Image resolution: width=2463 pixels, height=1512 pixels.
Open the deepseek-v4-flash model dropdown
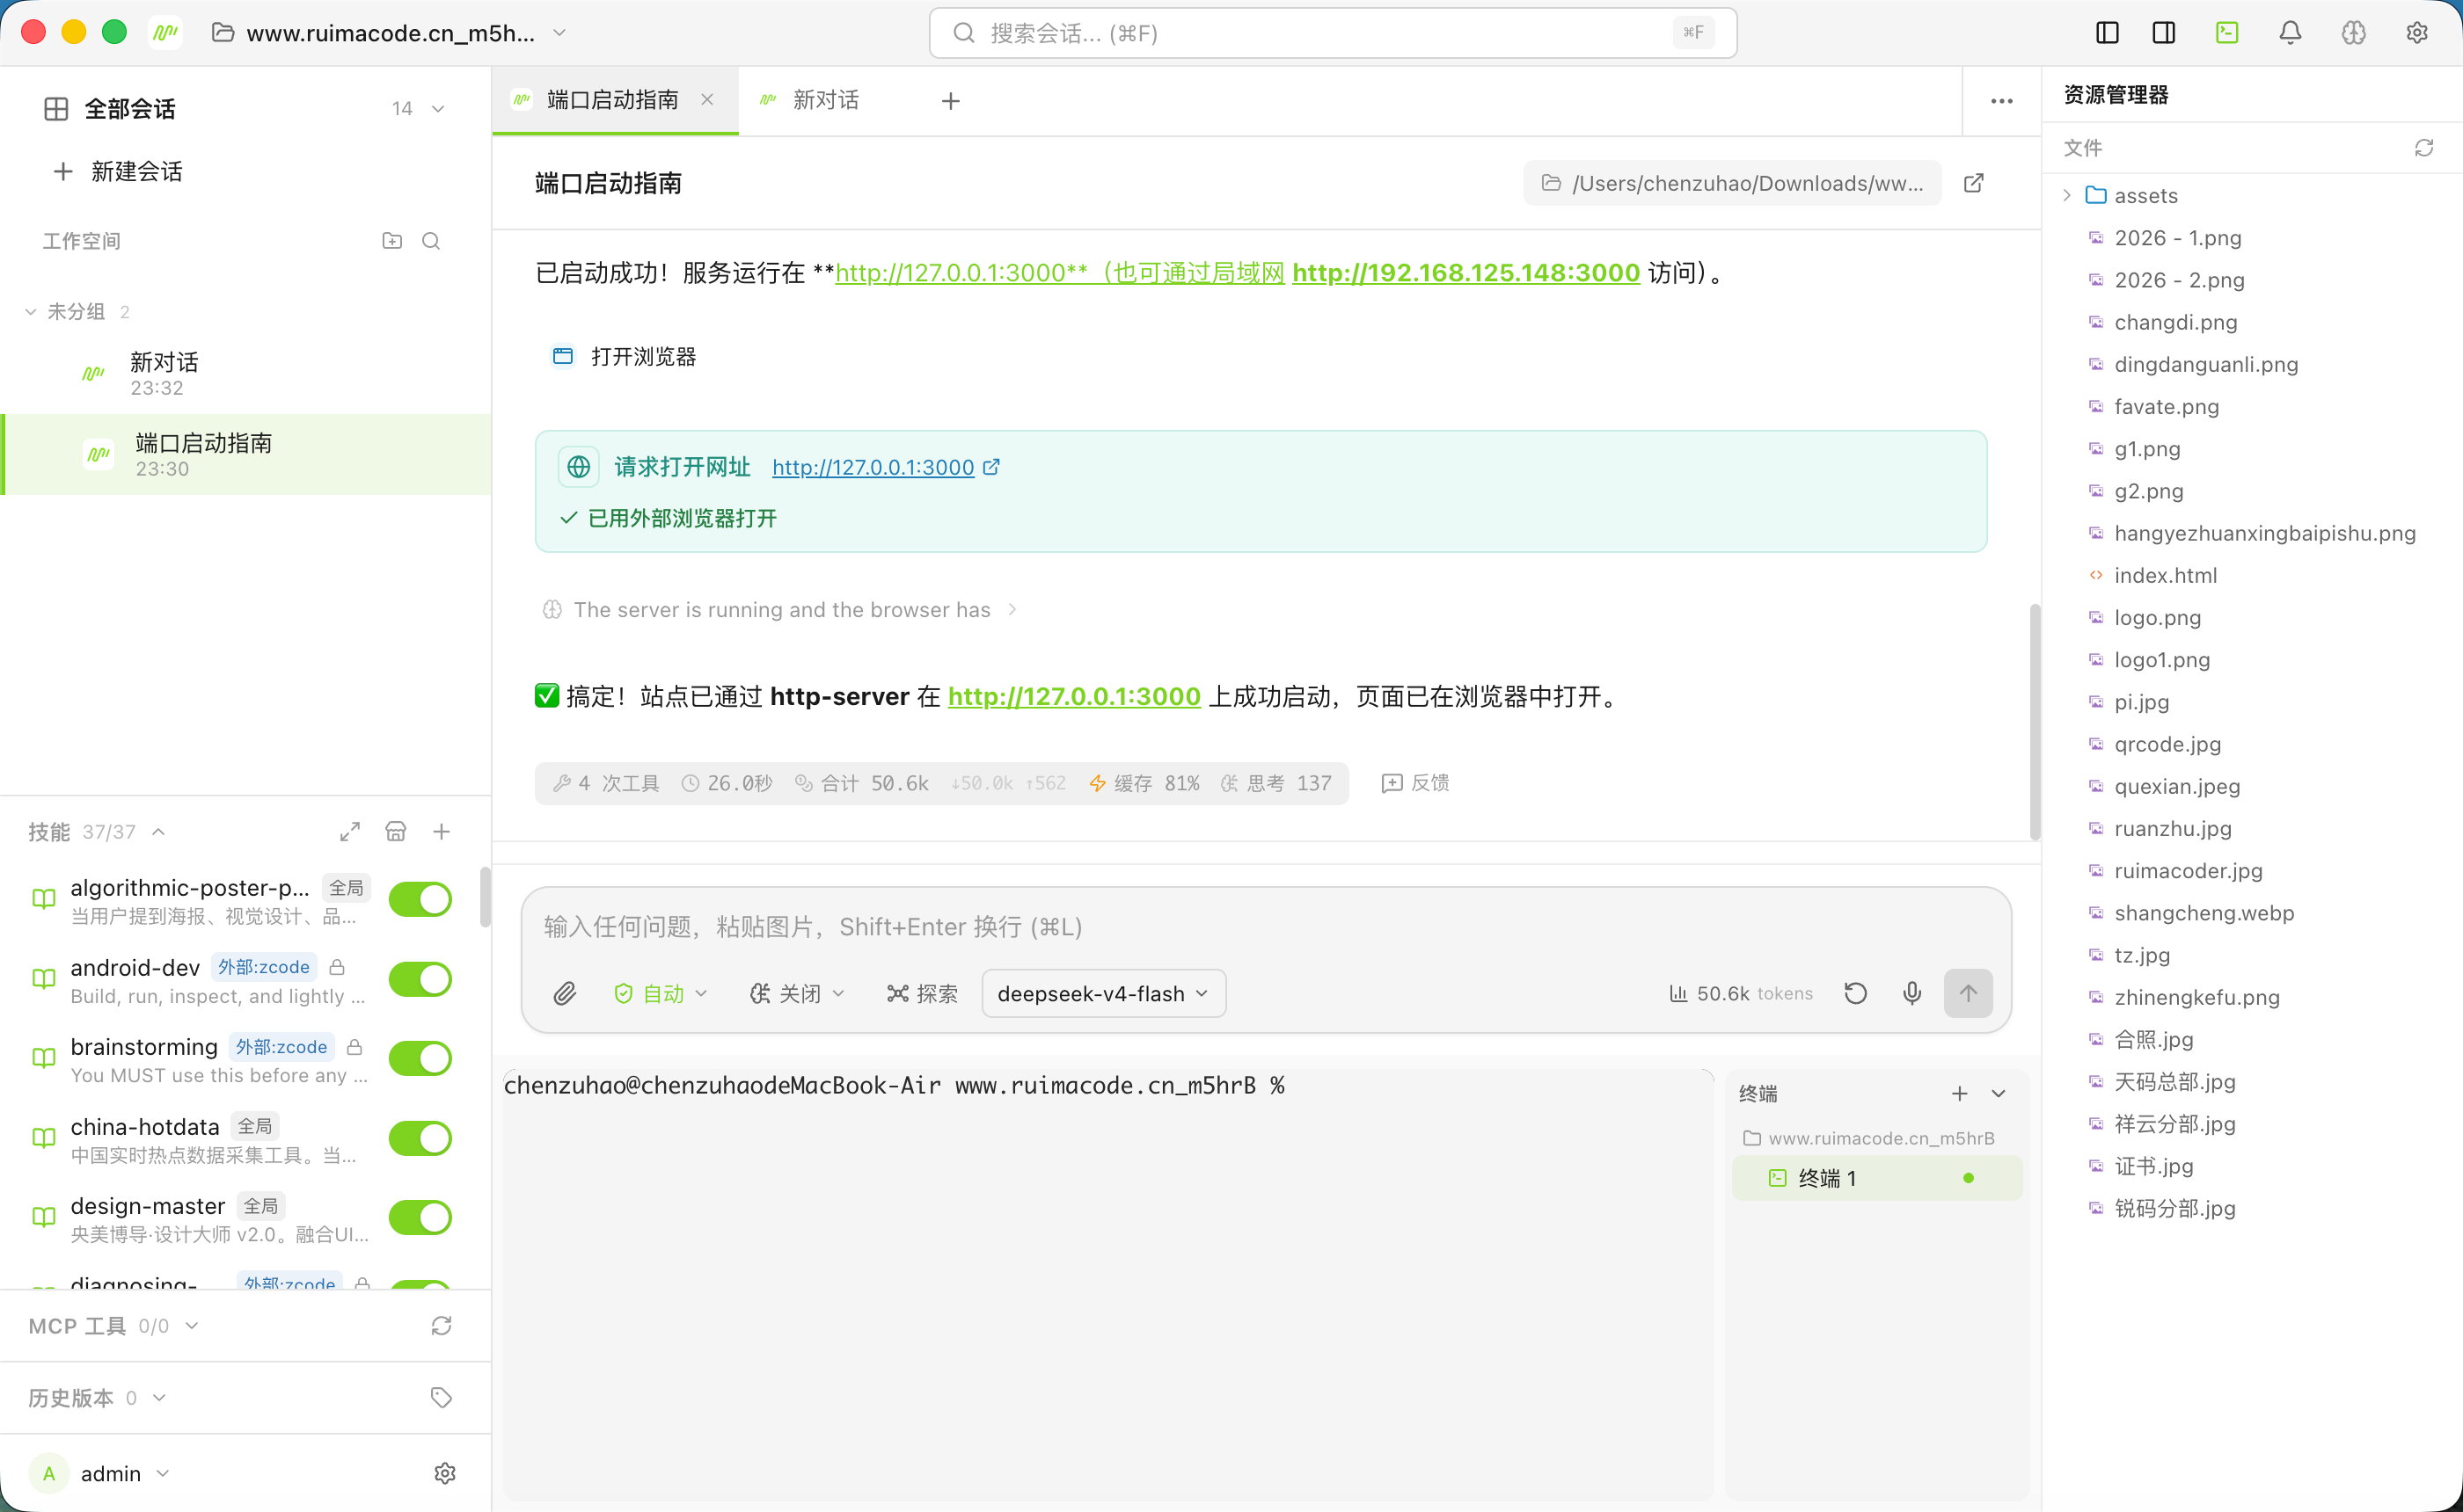coord(1103,993)
